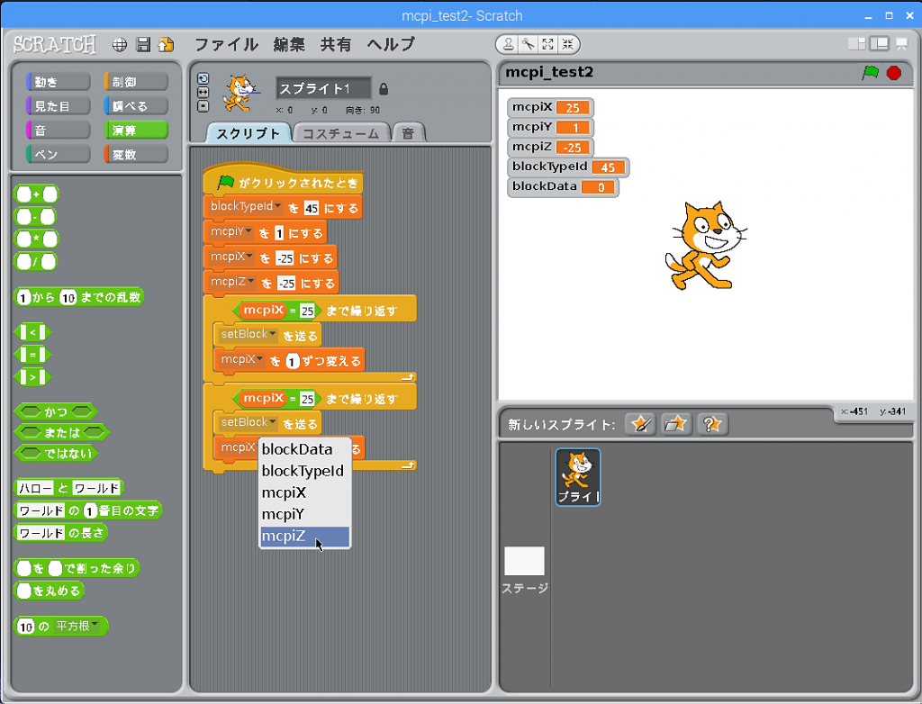Viewport: 922px width, 704px height.
Task: Select the duplicate stamp tool
Action: pos(509,44)
